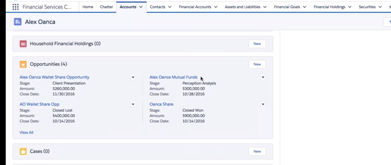Click the Financial Services app name
The image size is (391, 165).
coord(47,7)
